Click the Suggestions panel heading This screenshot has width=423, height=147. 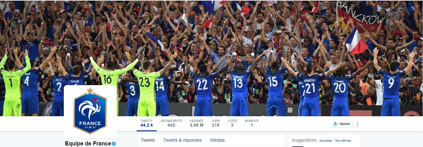[x=304, y=140]
